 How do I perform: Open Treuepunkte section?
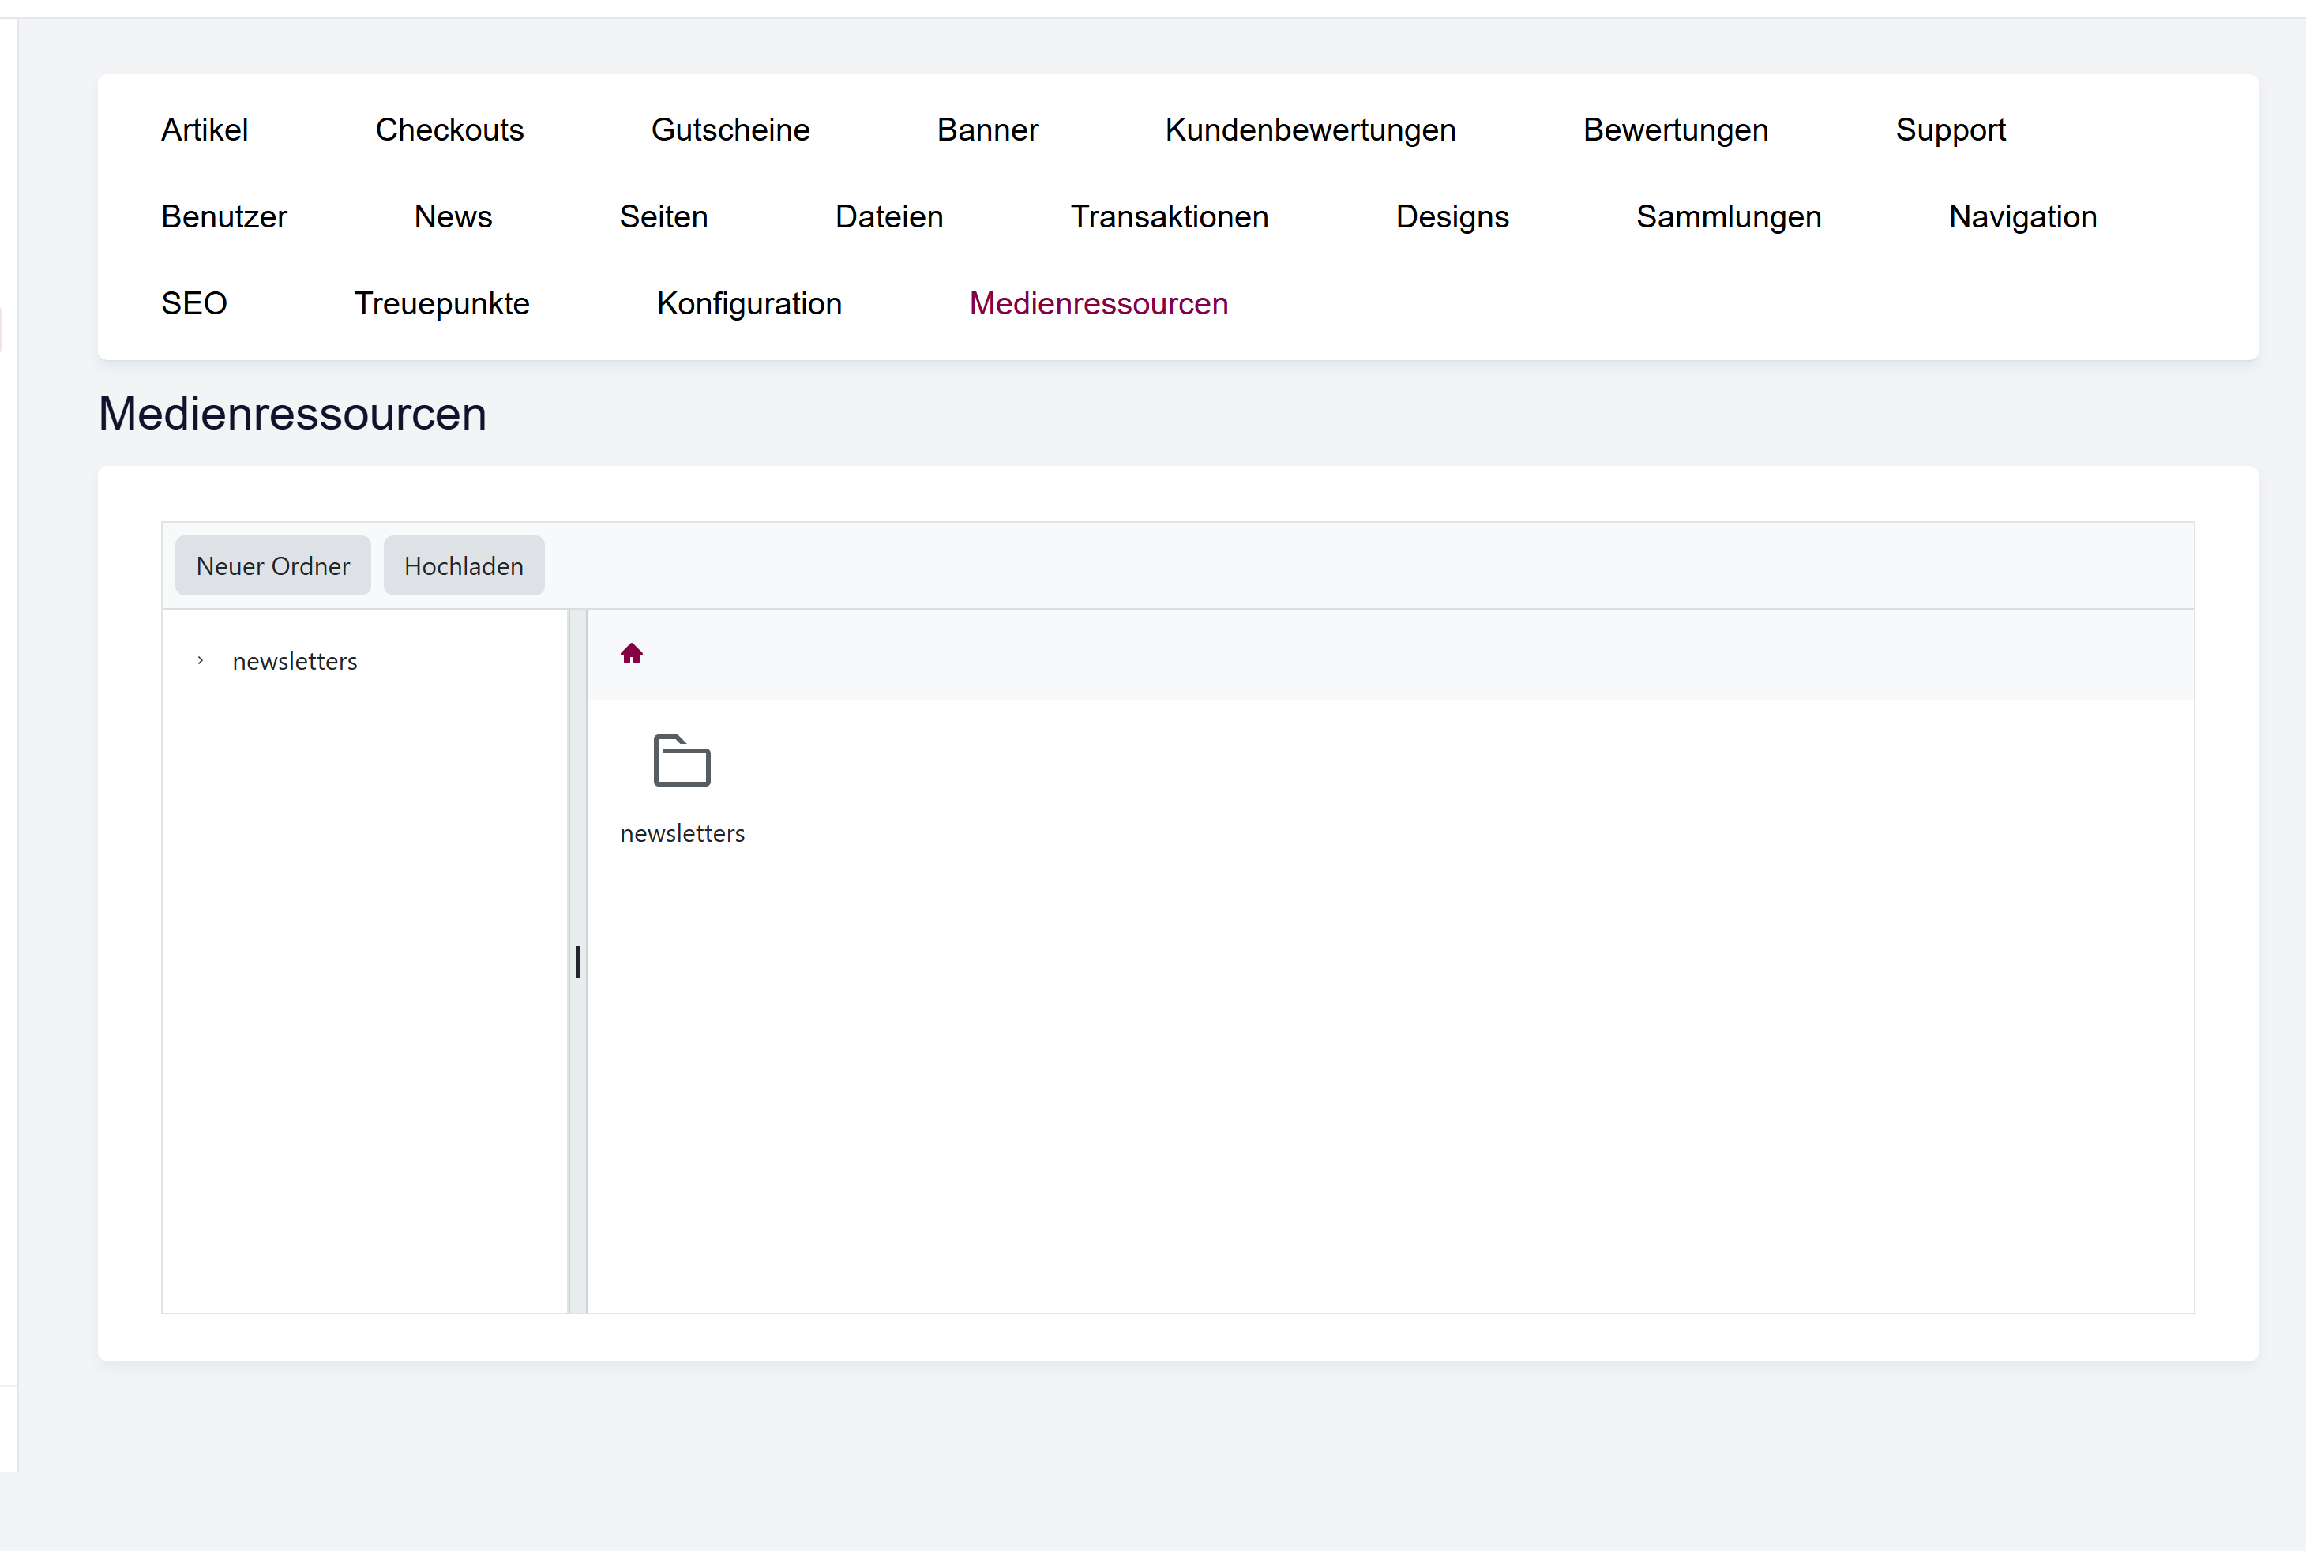(442, 304)
